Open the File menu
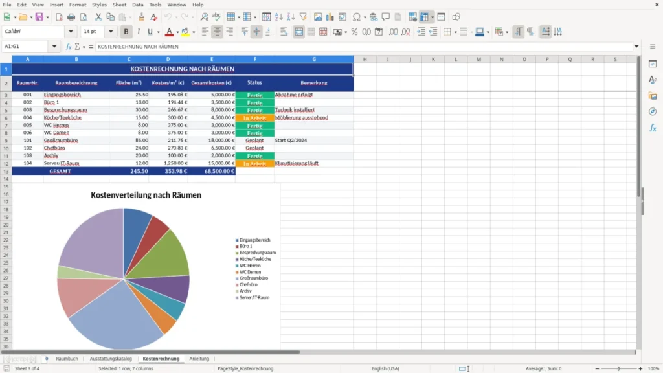Image resolution: width=663 pixels, height=373 pixels. [x=7, y=5]
